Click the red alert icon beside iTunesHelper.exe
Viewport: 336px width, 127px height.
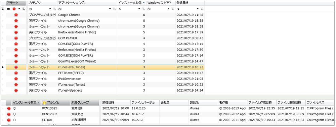[x=16, y=90]
